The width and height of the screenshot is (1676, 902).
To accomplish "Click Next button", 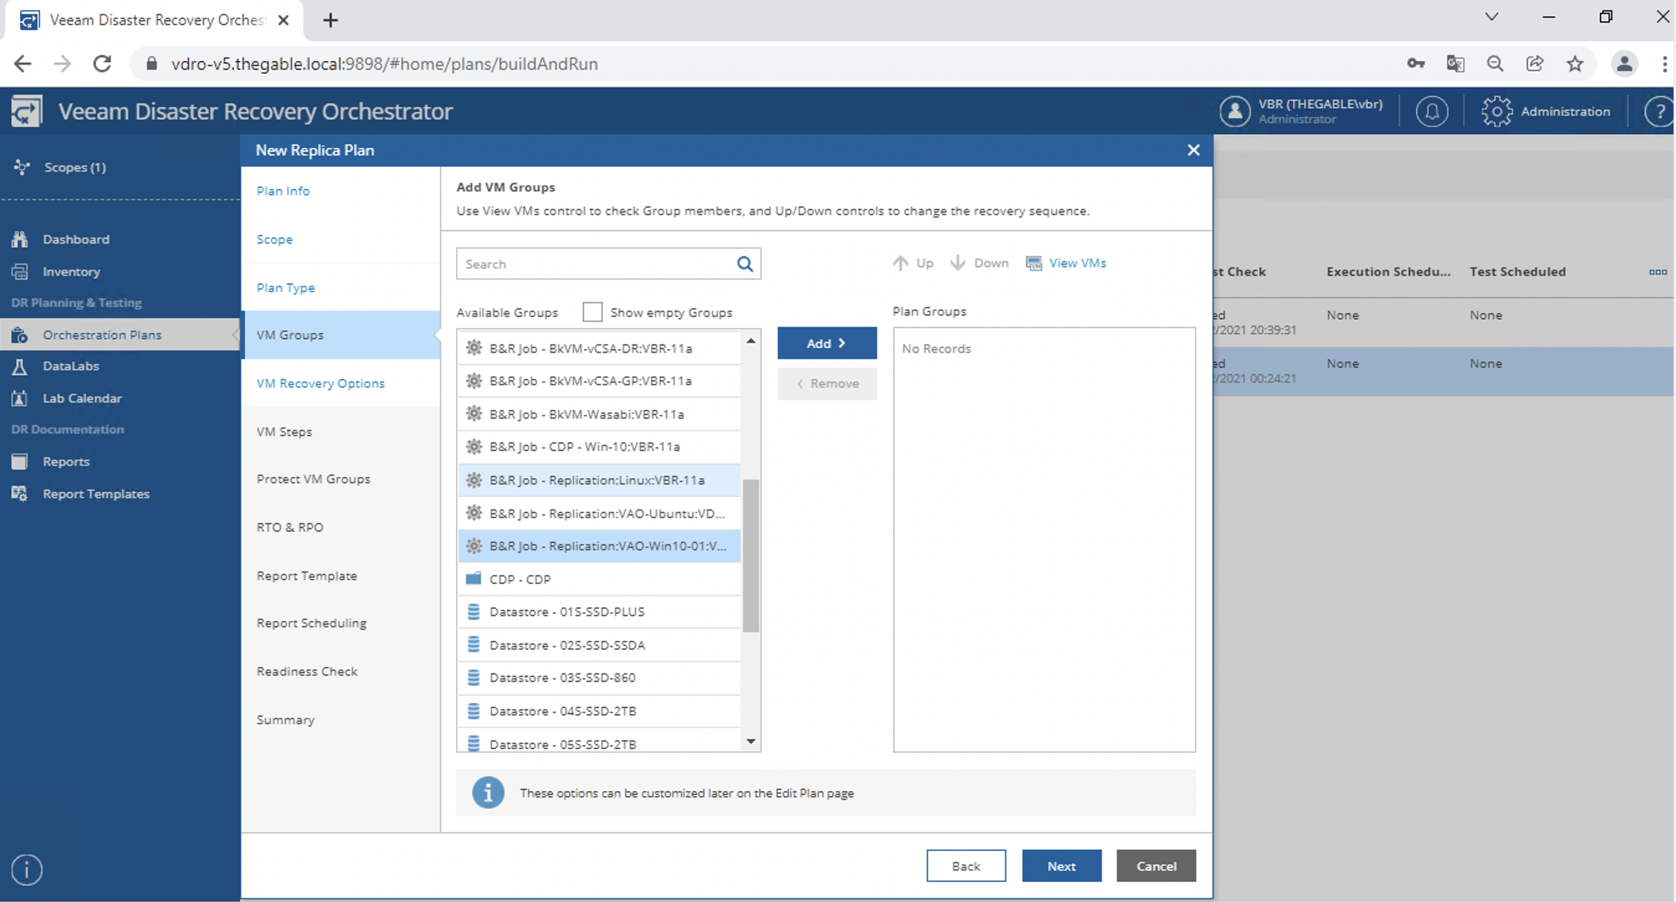I will tap(1061, 865).
